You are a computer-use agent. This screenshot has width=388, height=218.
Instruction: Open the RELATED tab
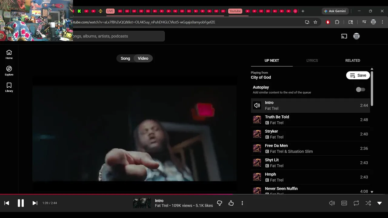coord(353,61)
